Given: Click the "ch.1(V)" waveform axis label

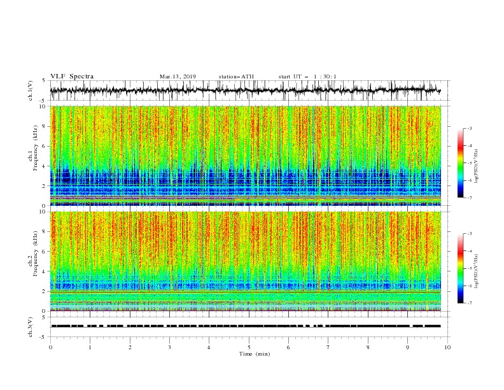Looking at the screenshot, I should click(x=31, y=90).
